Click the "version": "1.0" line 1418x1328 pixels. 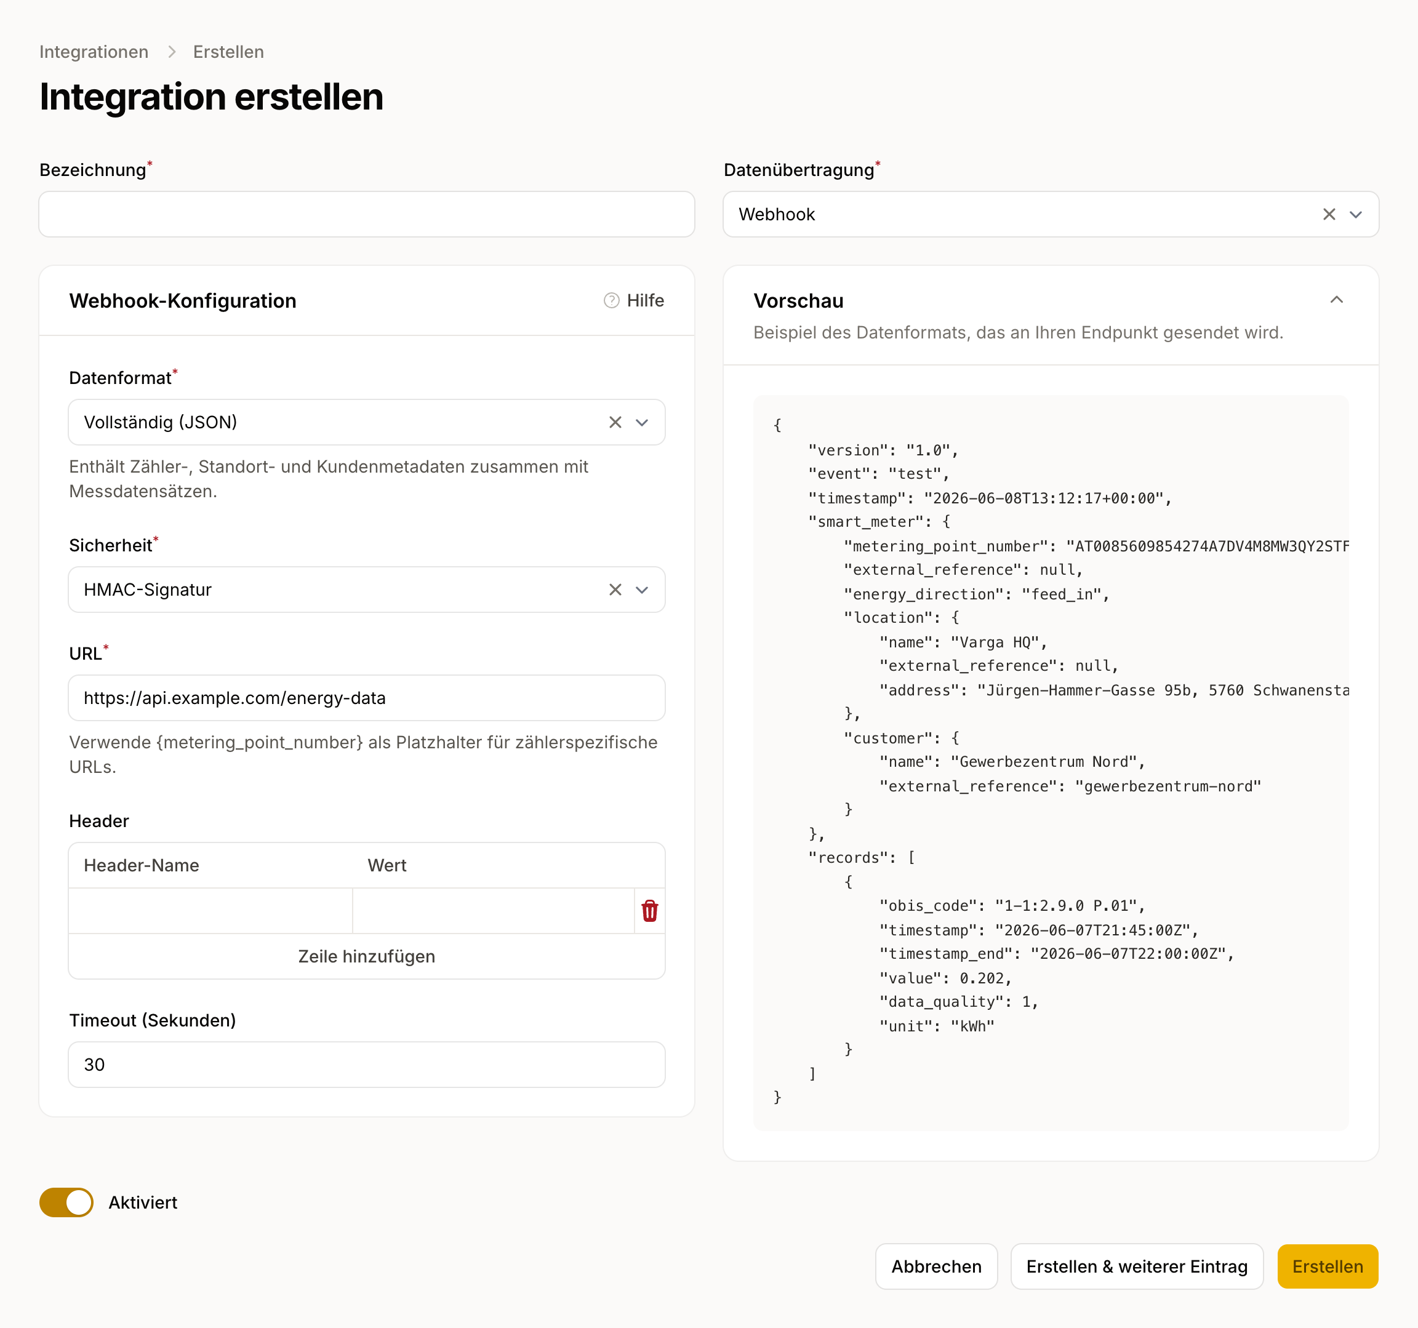(x=883, y=450)
